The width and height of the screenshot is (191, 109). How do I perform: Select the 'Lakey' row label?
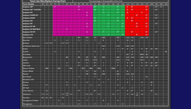tap(25, 60)
